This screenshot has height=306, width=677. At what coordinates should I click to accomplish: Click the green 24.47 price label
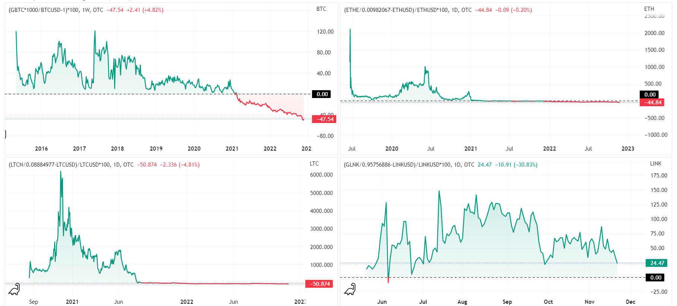coord(656,263)
